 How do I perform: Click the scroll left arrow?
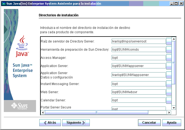43,113
